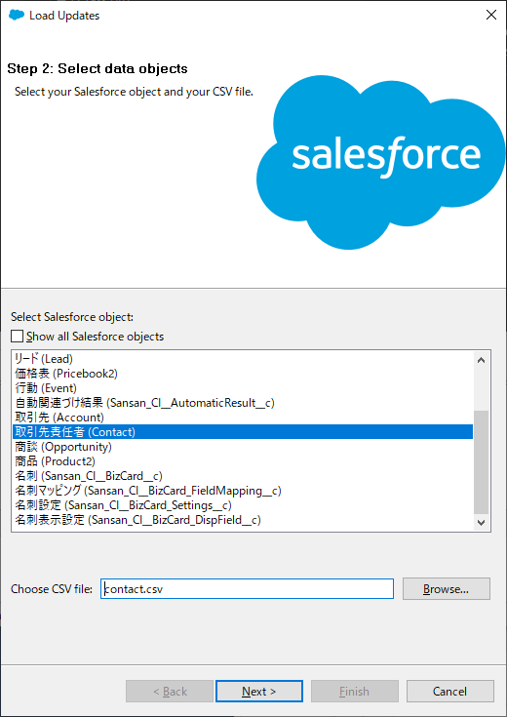Screen dimensions: 507x717
Task: Click the object list scroll up arrow
Action: [481, 360]
